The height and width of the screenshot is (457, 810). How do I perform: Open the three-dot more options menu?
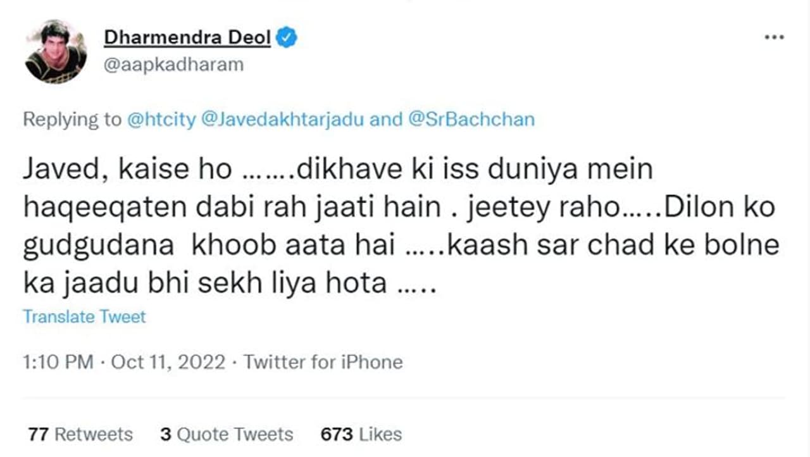774,38
